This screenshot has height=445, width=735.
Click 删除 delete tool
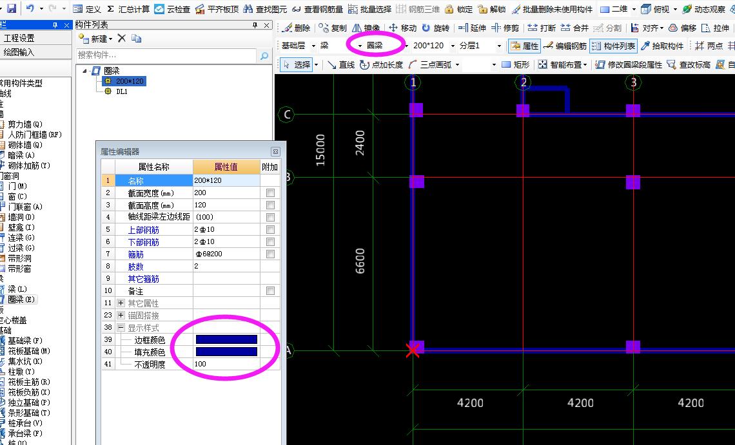[x=297, y=28]
